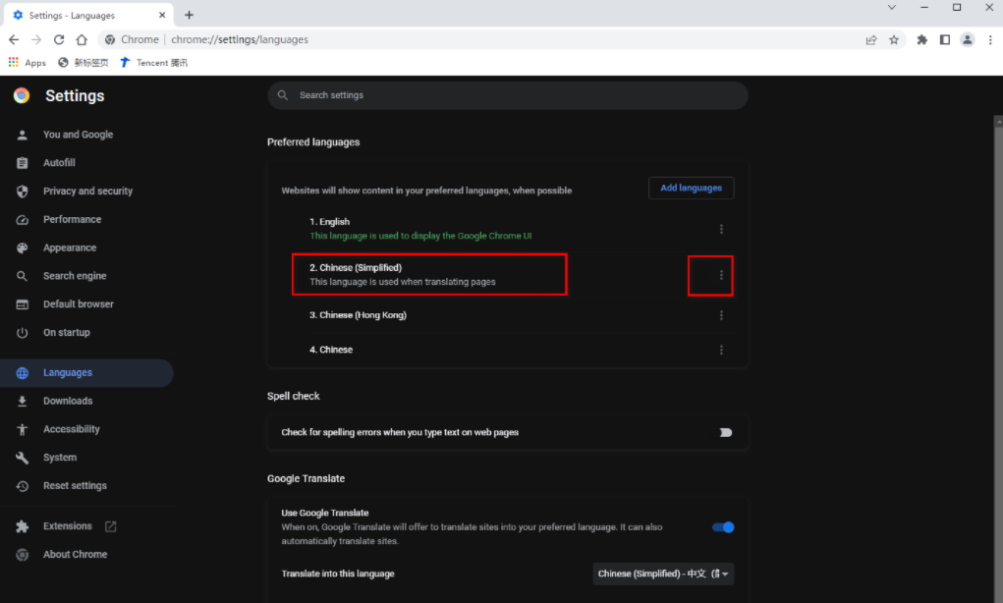1003x603 pixels.
Task: Open Translate into this language dropdown
Action: click(663, 574)
